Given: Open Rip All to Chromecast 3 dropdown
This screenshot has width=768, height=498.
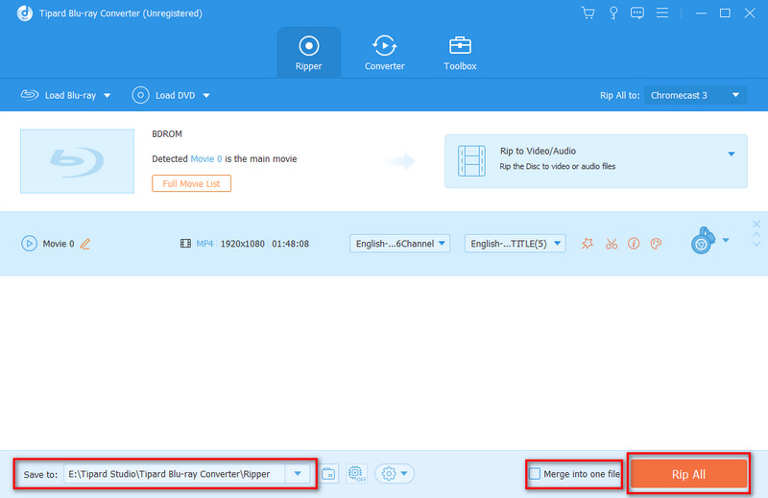Looking at the screenshot, I should pos(695,95).
